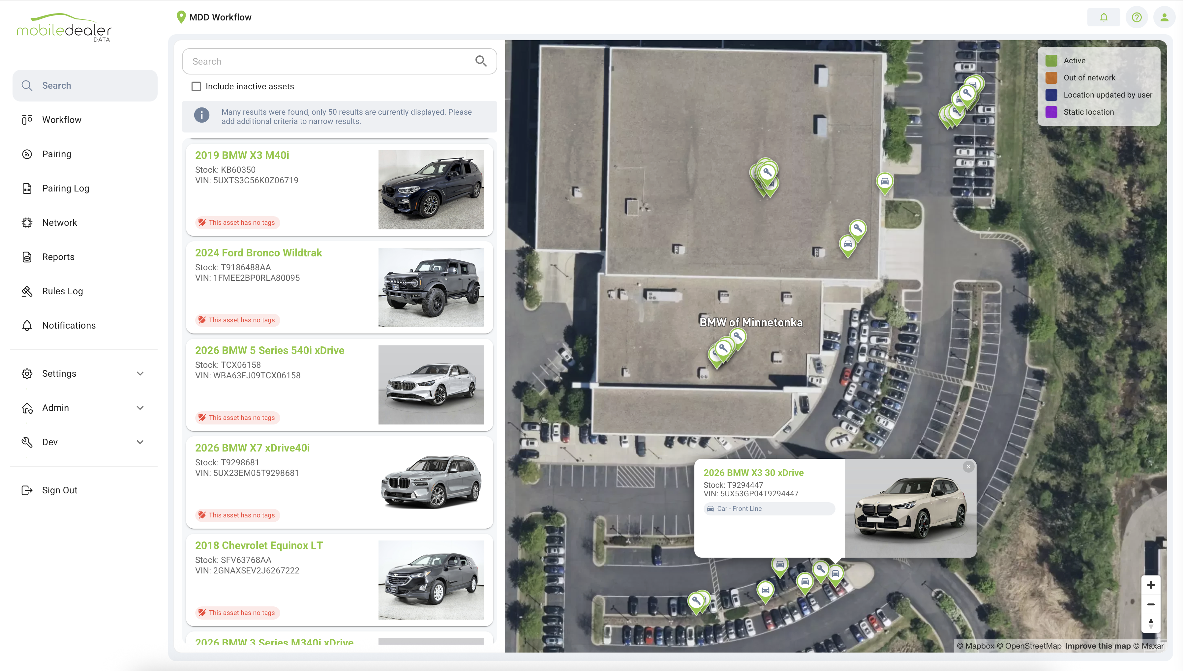
Task: Click the BMW X3 popup vehicle photo
Action: click(x=910, y=508)
